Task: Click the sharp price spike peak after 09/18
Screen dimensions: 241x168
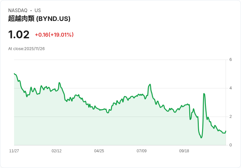Action: 204,94
